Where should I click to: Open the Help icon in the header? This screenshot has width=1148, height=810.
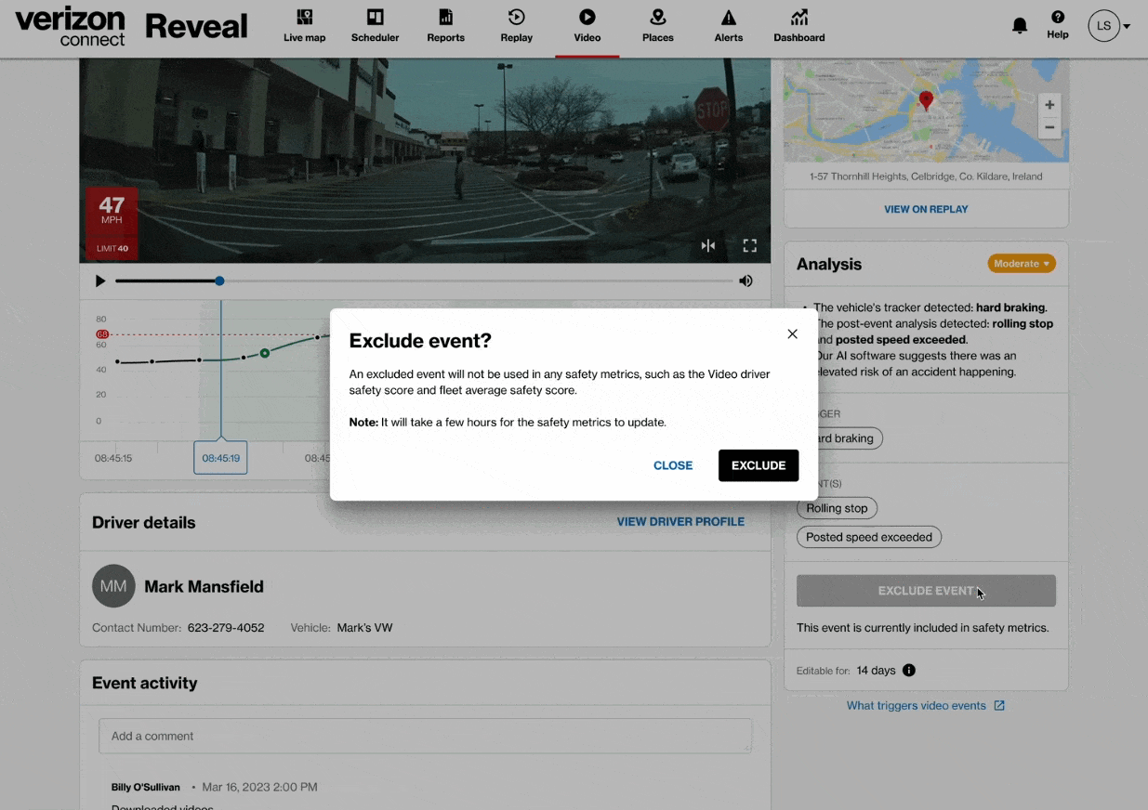[1058, 25]
